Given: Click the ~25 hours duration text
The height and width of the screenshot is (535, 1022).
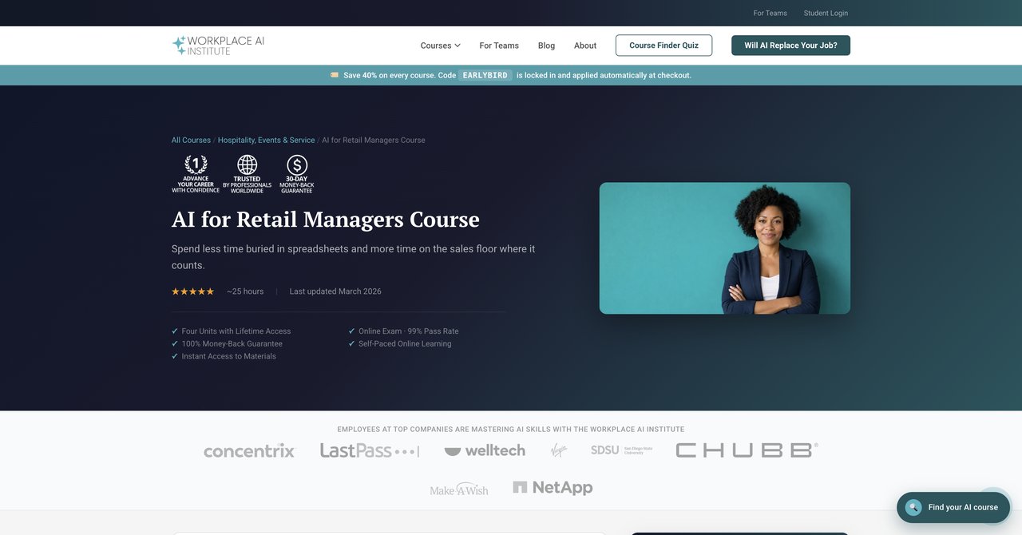Looking at the screenshot, I should (245, 291).
